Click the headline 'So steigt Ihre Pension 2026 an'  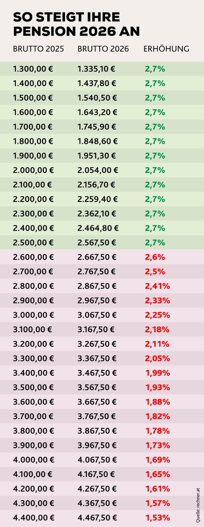[x=76, y=24]
